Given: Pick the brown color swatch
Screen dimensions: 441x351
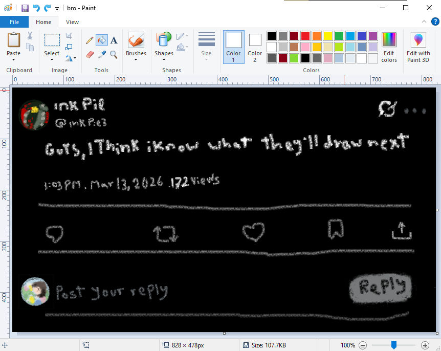Looking at the screenshot, I should point(294,47).
